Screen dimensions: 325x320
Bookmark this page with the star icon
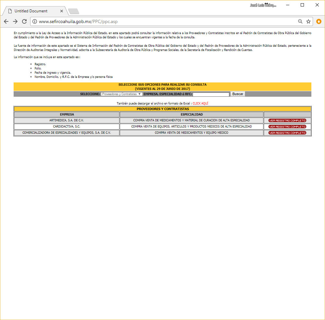[x=308, y=21]
